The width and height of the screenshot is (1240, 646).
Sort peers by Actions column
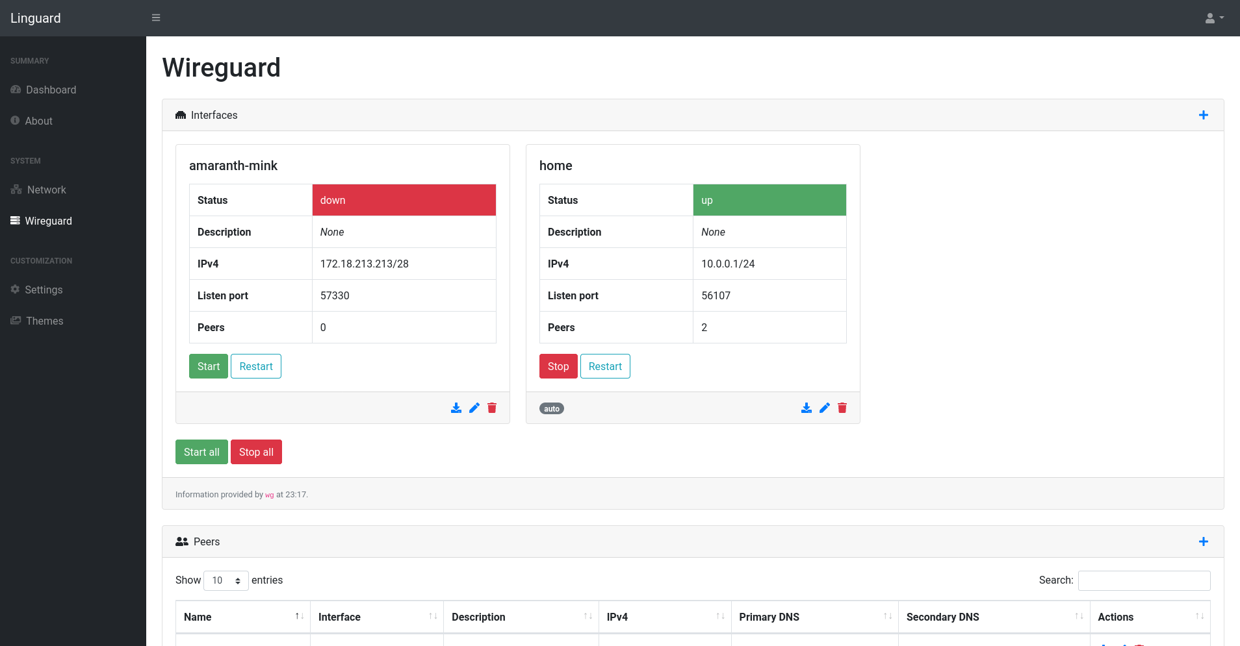pos(1150,617)
